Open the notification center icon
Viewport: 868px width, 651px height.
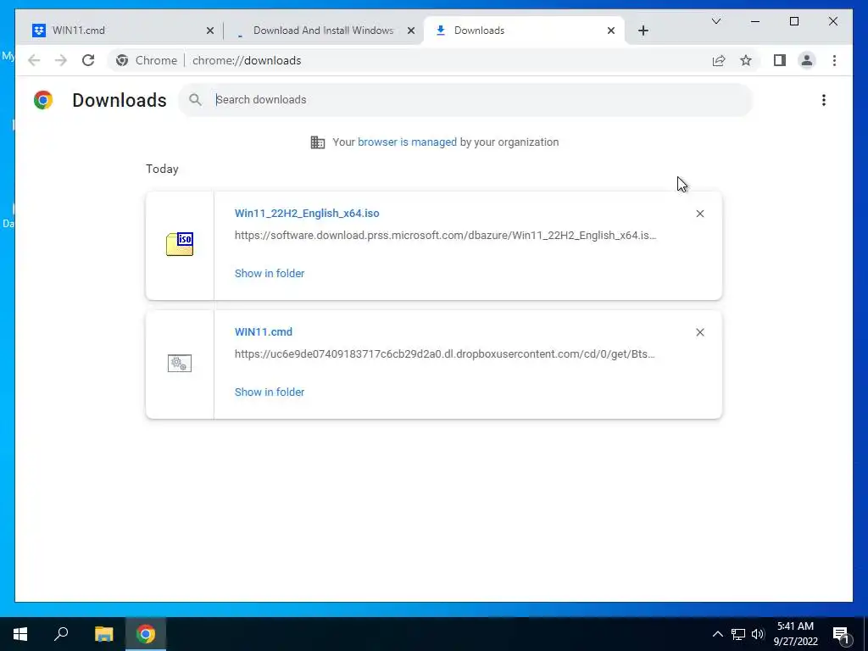pos(841,634)
